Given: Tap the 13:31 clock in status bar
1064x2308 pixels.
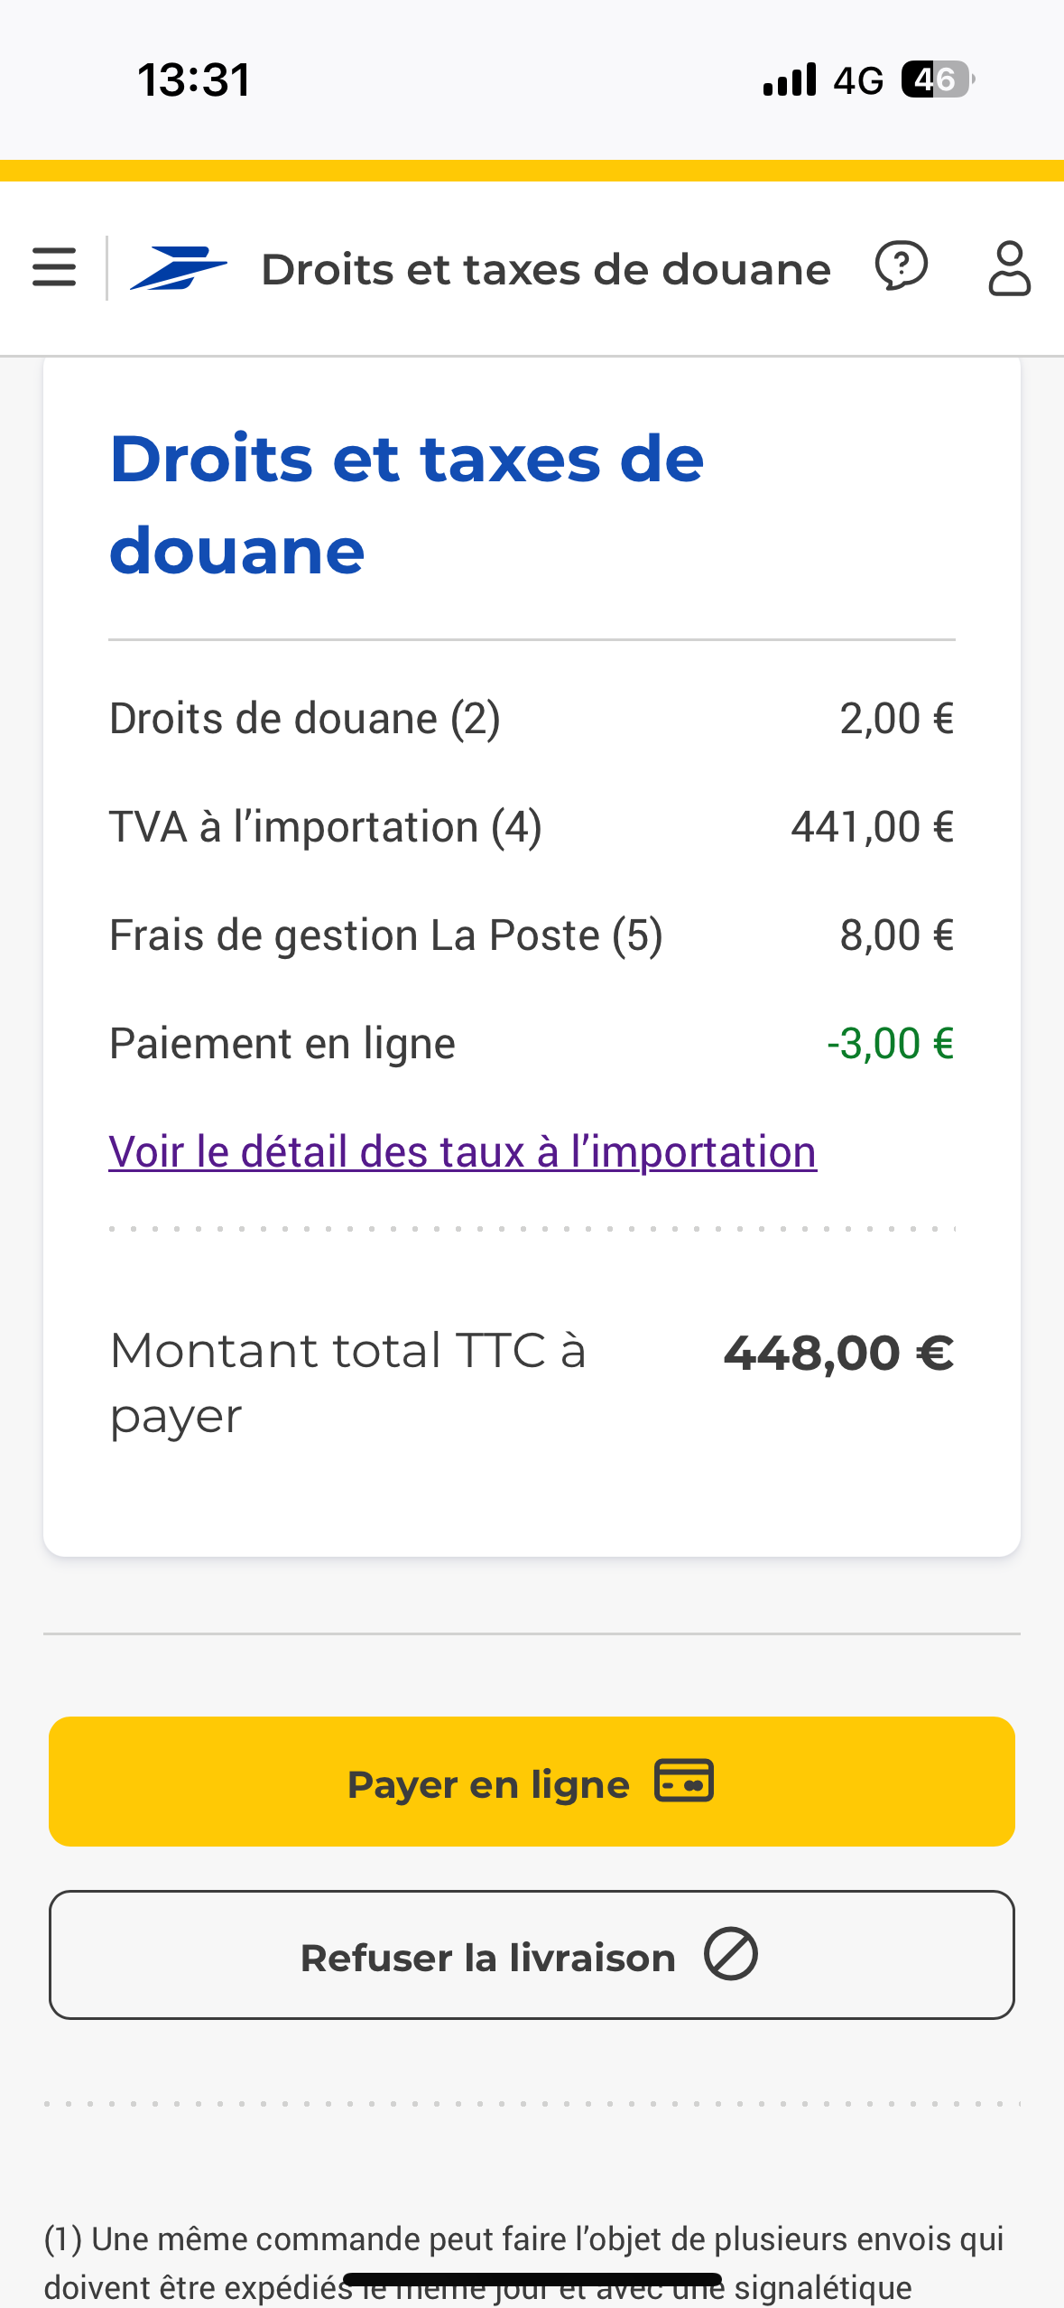Looking at the screenshot, I should [x=194, y=79].
